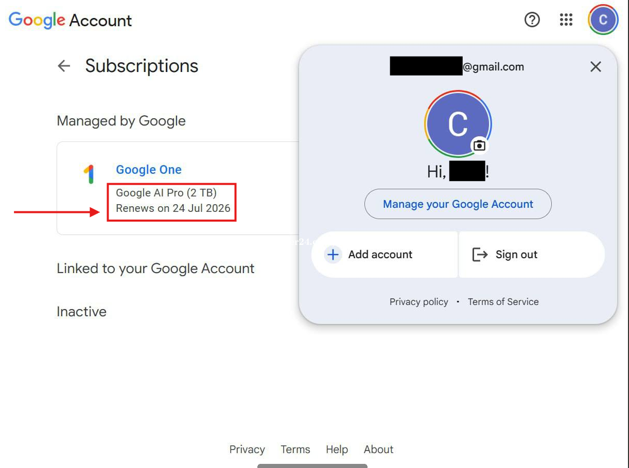Viewport: 629px width, 468px height.
Task: Click the profile avatar in top bar
Action: [x=603, y=20]
